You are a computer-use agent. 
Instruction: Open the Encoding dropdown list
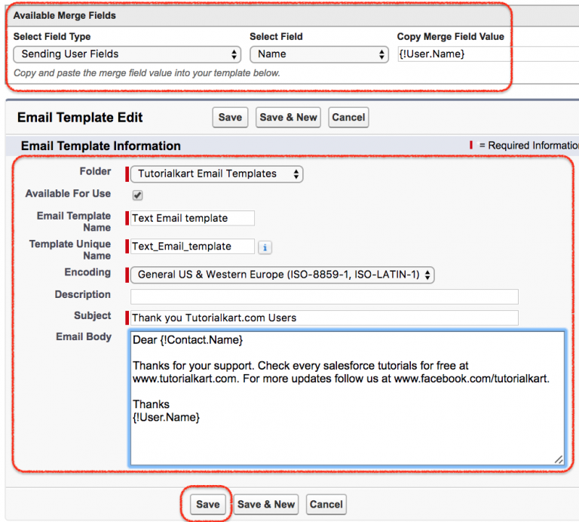click(283, 275)
